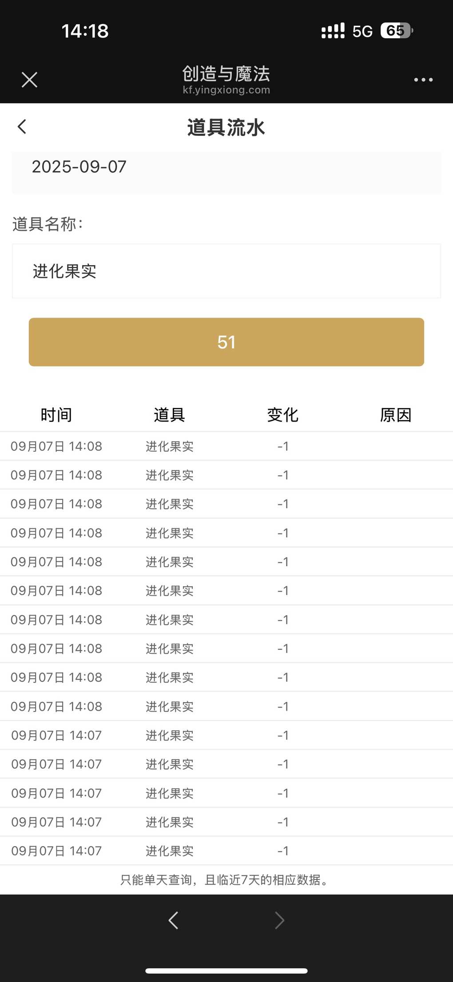Tap the back arrow beside 道具流水

(x=22, y=127)
